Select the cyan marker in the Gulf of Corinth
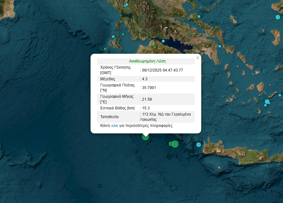 [163, 41]
